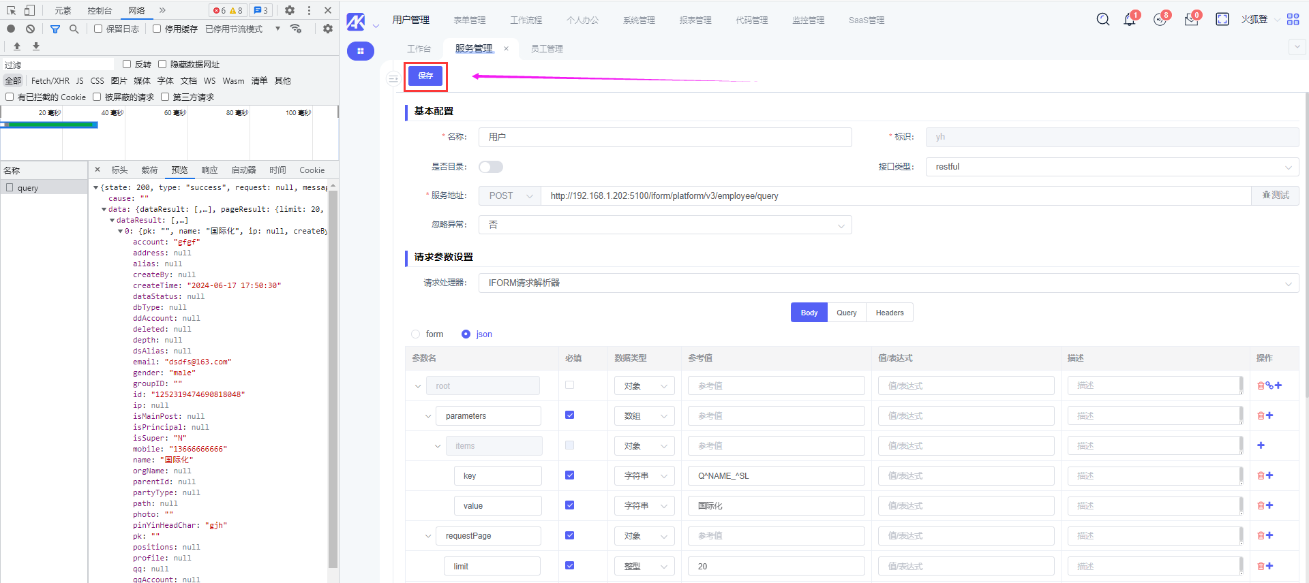Screen dimensions: 1309x583
Task: Open the DevTools inspect element tool
Action: pyautogui.click(x=12, y=10)
